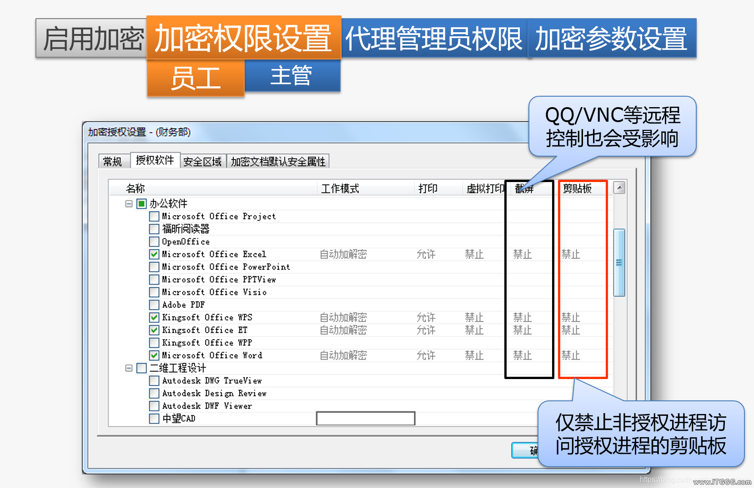Select 自动加解密 in the Excel row
754x488 pixels.
pyautogui.click(x=343, y=255)
